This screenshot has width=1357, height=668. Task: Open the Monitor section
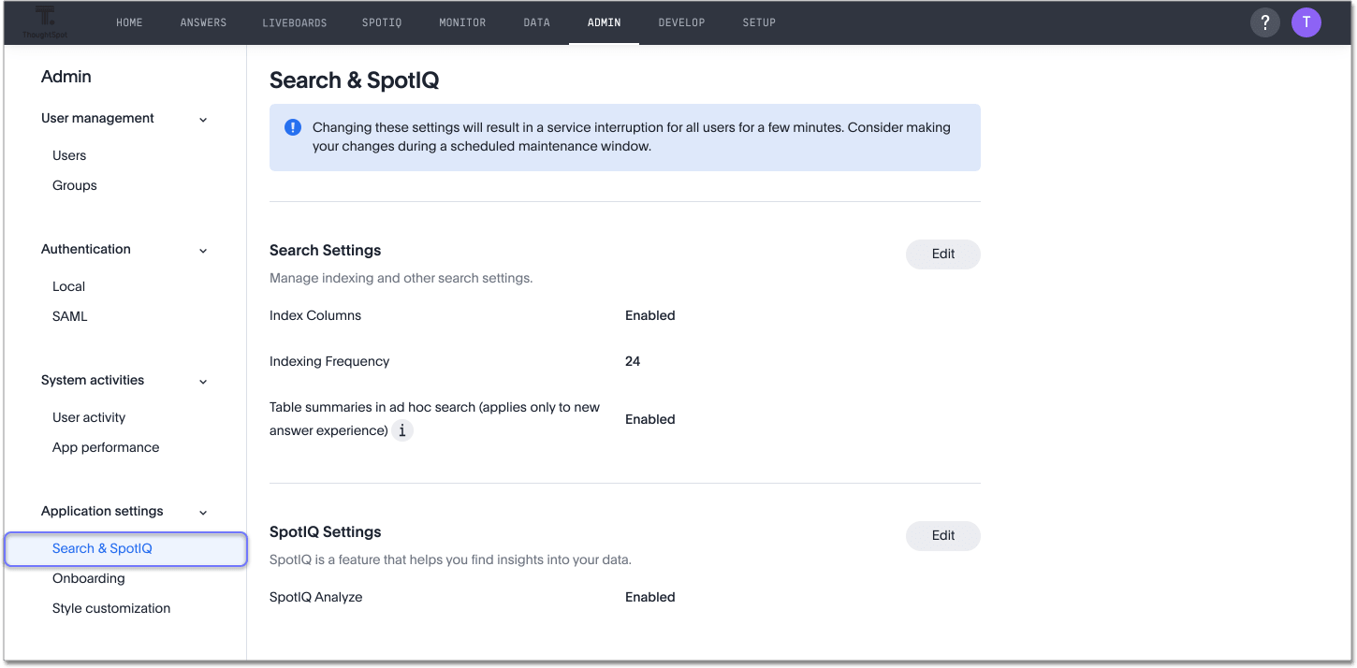462,22
